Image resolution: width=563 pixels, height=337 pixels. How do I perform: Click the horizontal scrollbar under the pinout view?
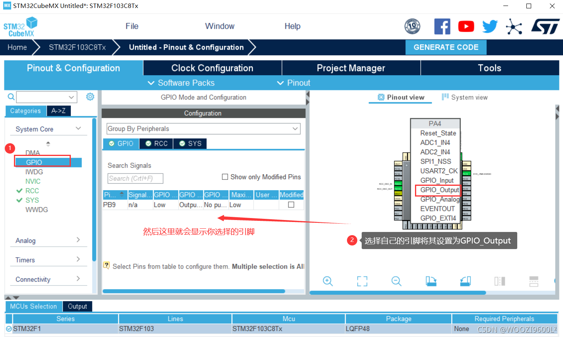(398, 293)
